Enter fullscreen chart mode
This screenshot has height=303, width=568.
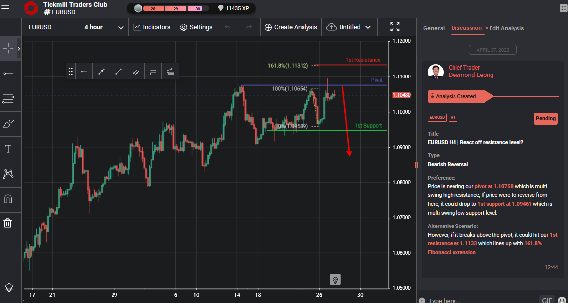pos(395,27)
